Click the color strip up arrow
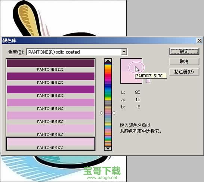 [108, 61]
